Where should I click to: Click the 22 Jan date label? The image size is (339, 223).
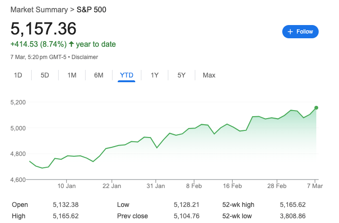point(112,186)
